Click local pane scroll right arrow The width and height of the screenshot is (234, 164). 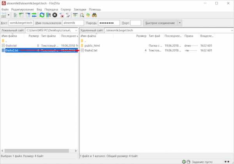[76, 151]
